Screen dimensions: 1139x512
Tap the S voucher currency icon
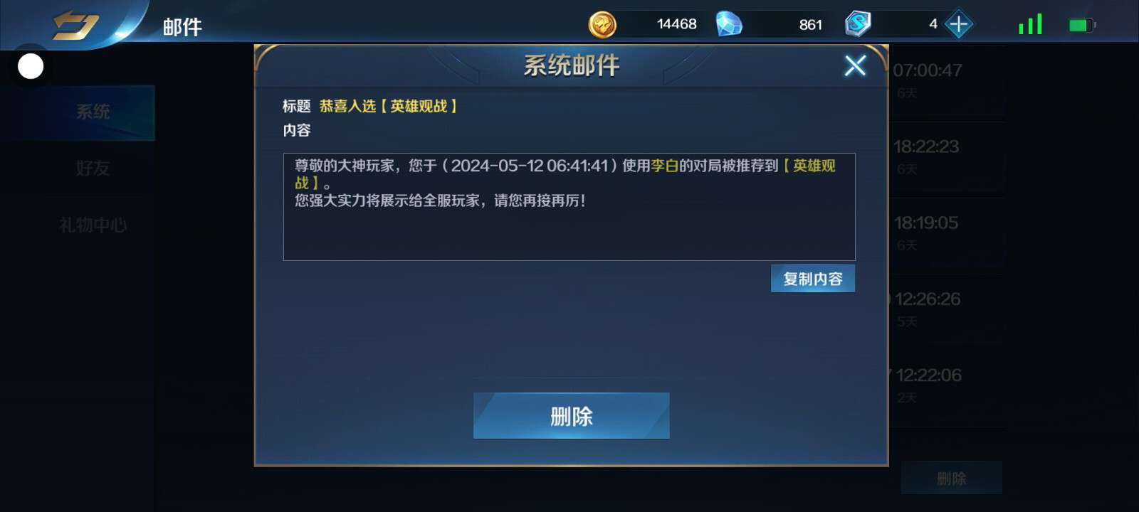pos(858,24)
